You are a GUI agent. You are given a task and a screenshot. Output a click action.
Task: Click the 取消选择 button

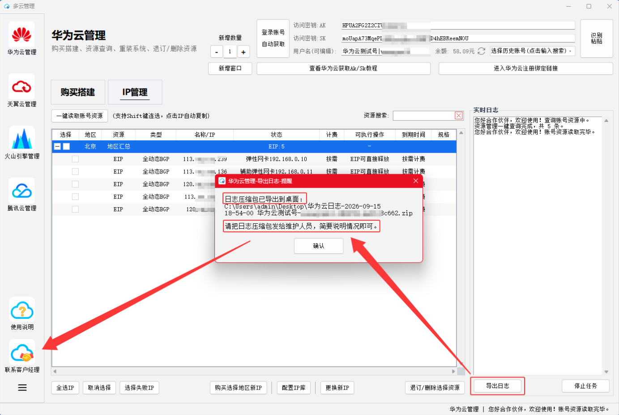pos(99,388)
